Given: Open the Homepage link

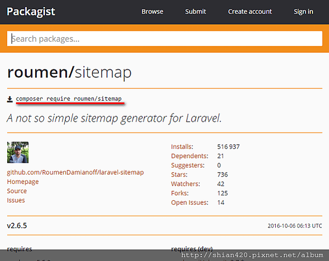Looking at the screenshot, I should click(x=23, y=181).
